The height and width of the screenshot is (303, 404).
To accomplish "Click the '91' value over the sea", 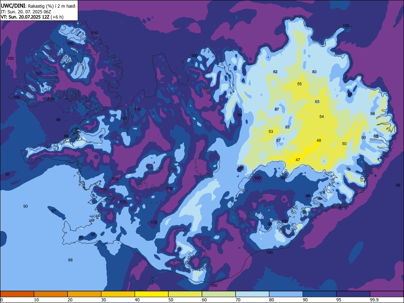I will coord(54,210).
